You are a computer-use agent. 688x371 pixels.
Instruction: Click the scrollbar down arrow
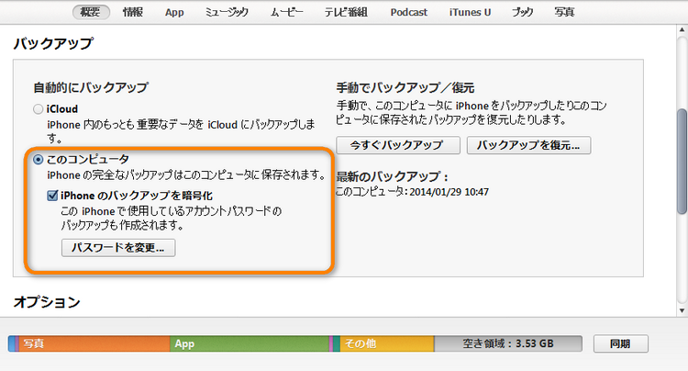point(682,310)
